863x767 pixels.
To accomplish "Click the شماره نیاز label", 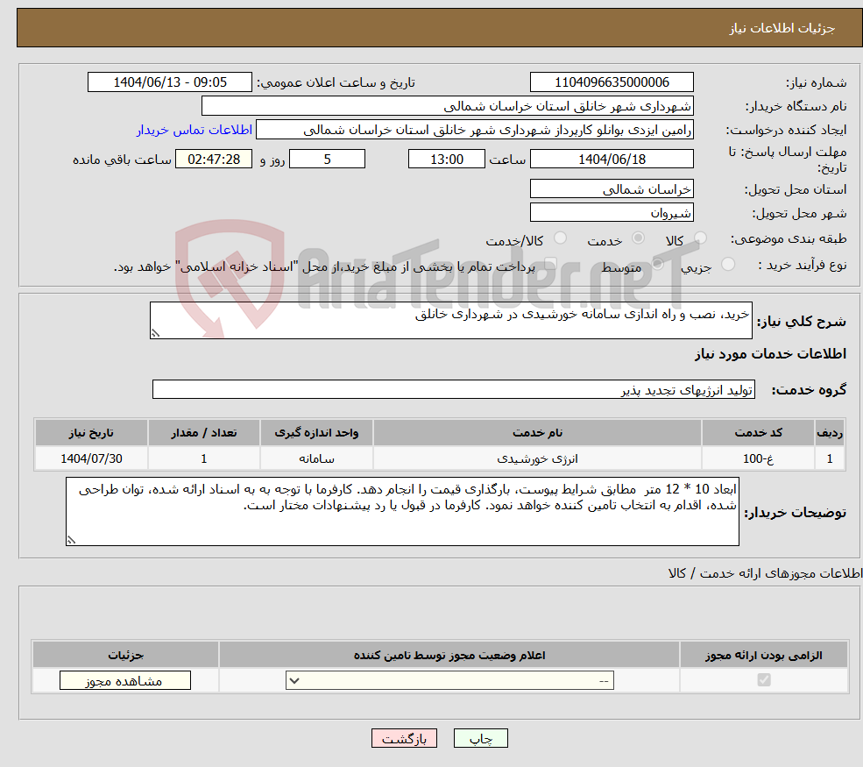I will [x=816, y=83].
